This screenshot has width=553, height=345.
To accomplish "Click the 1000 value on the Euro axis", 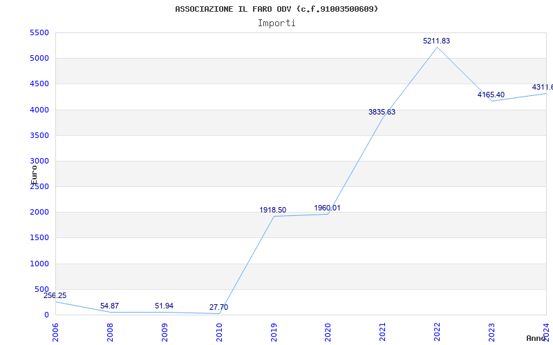I will [39, 264].
